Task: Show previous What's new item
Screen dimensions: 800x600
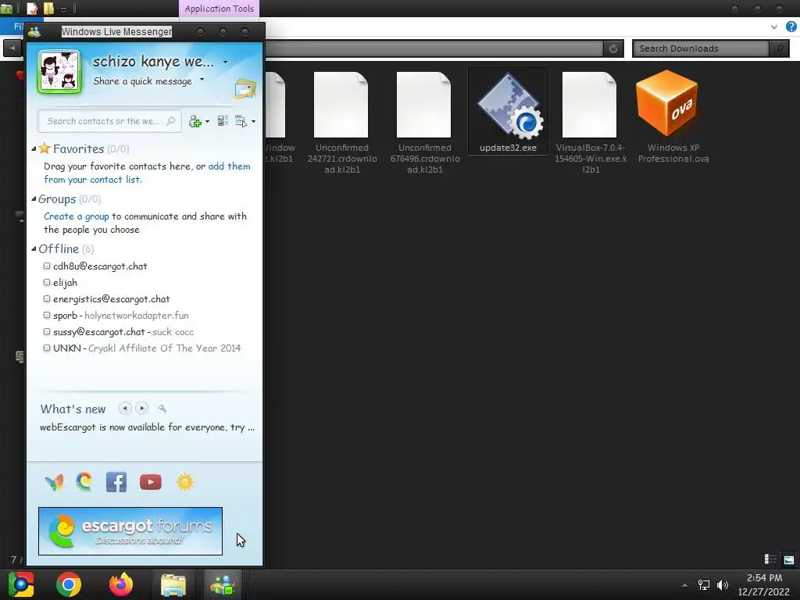Action: [x=125, y=409]
